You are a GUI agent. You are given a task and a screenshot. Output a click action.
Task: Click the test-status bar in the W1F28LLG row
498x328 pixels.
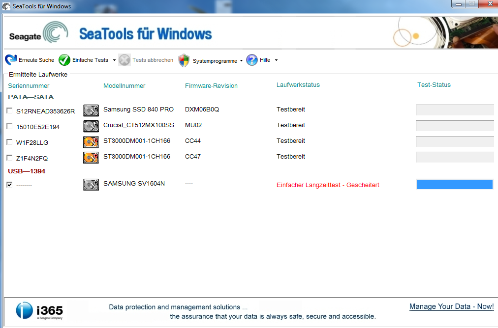pos(455,141)
